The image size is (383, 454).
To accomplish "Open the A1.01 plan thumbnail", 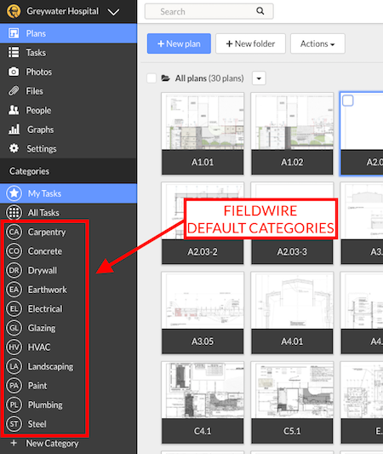I will coord(203,134).
